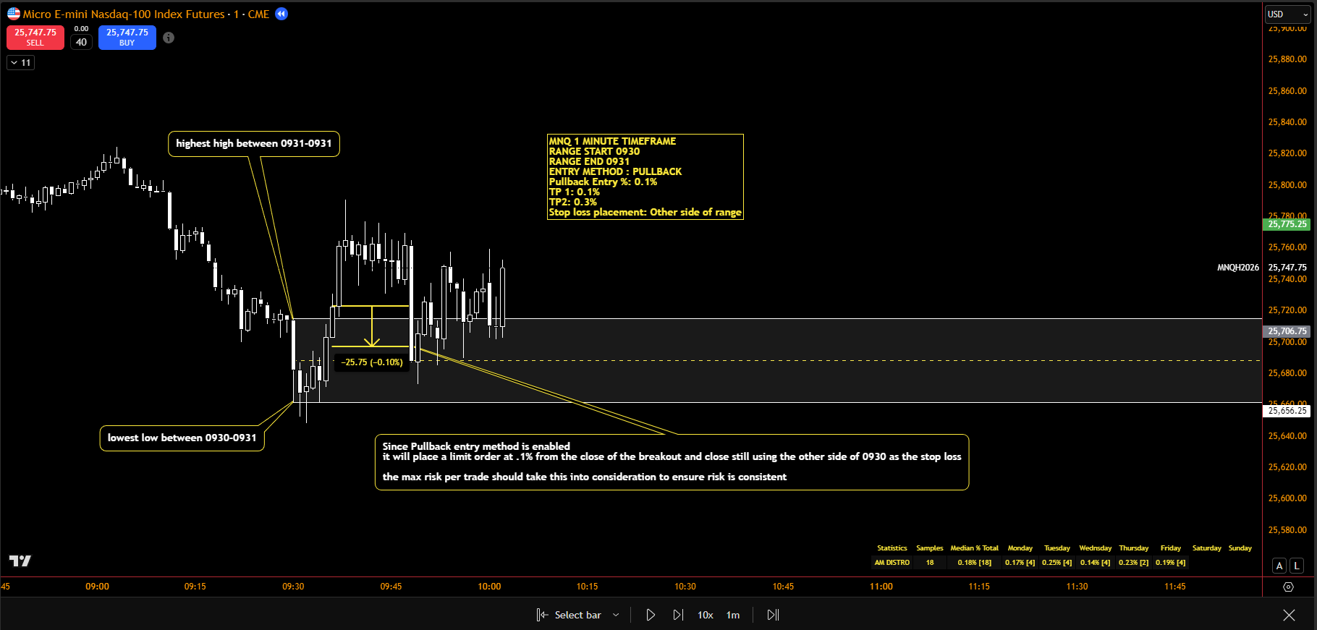
Task: Click the Monday column header
Action: click(x=1020, y=548)
